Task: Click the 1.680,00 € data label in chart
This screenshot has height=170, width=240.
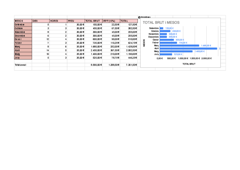Action: (x=206, y=45)
